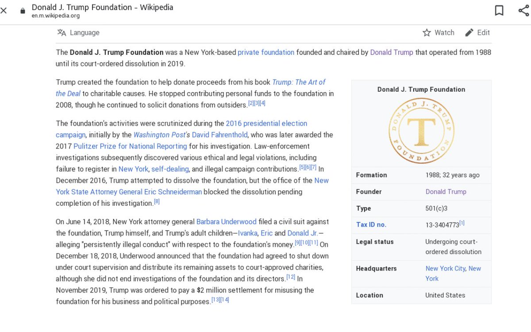Select the page title 'Donald J. Trump Foundation – Wikipedia'
Screen dimensions: 531x332
(103, 7)
